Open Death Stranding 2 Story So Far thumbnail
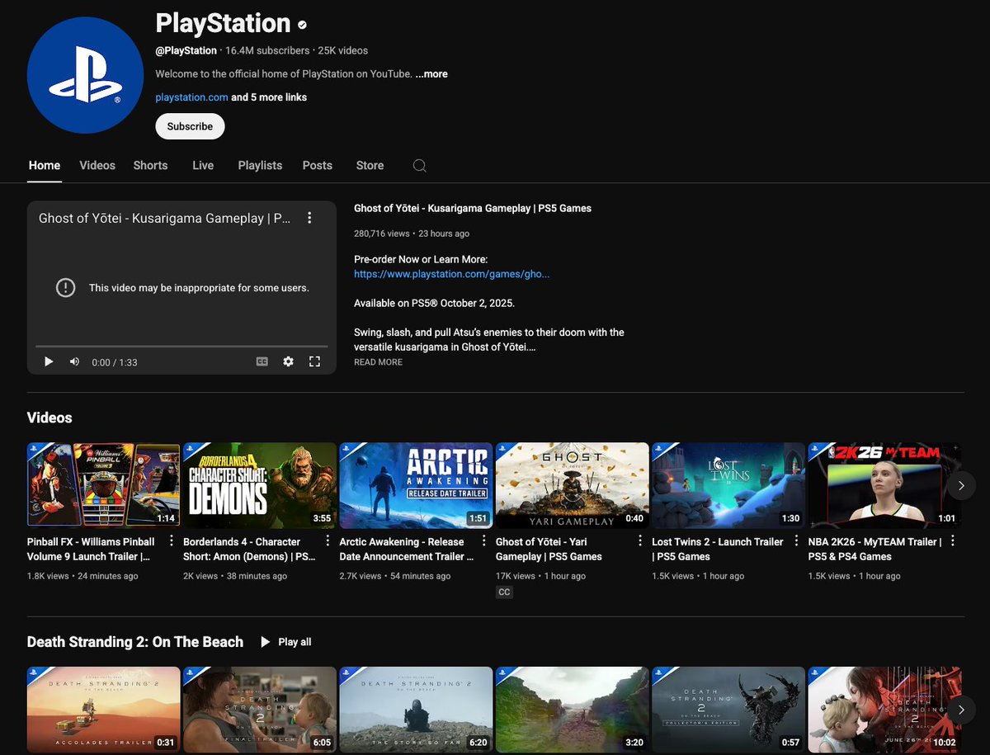 (x=416, y=710)
